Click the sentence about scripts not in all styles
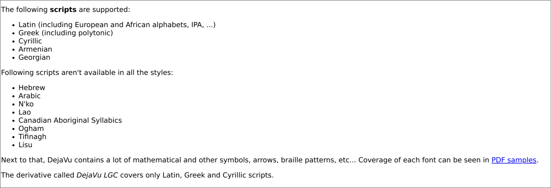Screen dimensions: 551x188 pos(87,73)
